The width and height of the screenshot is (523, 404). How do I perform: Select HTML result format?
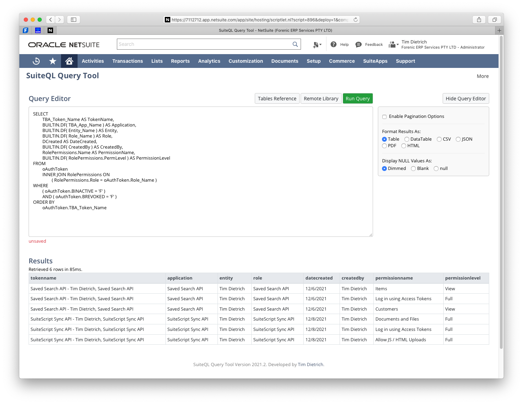404,146
